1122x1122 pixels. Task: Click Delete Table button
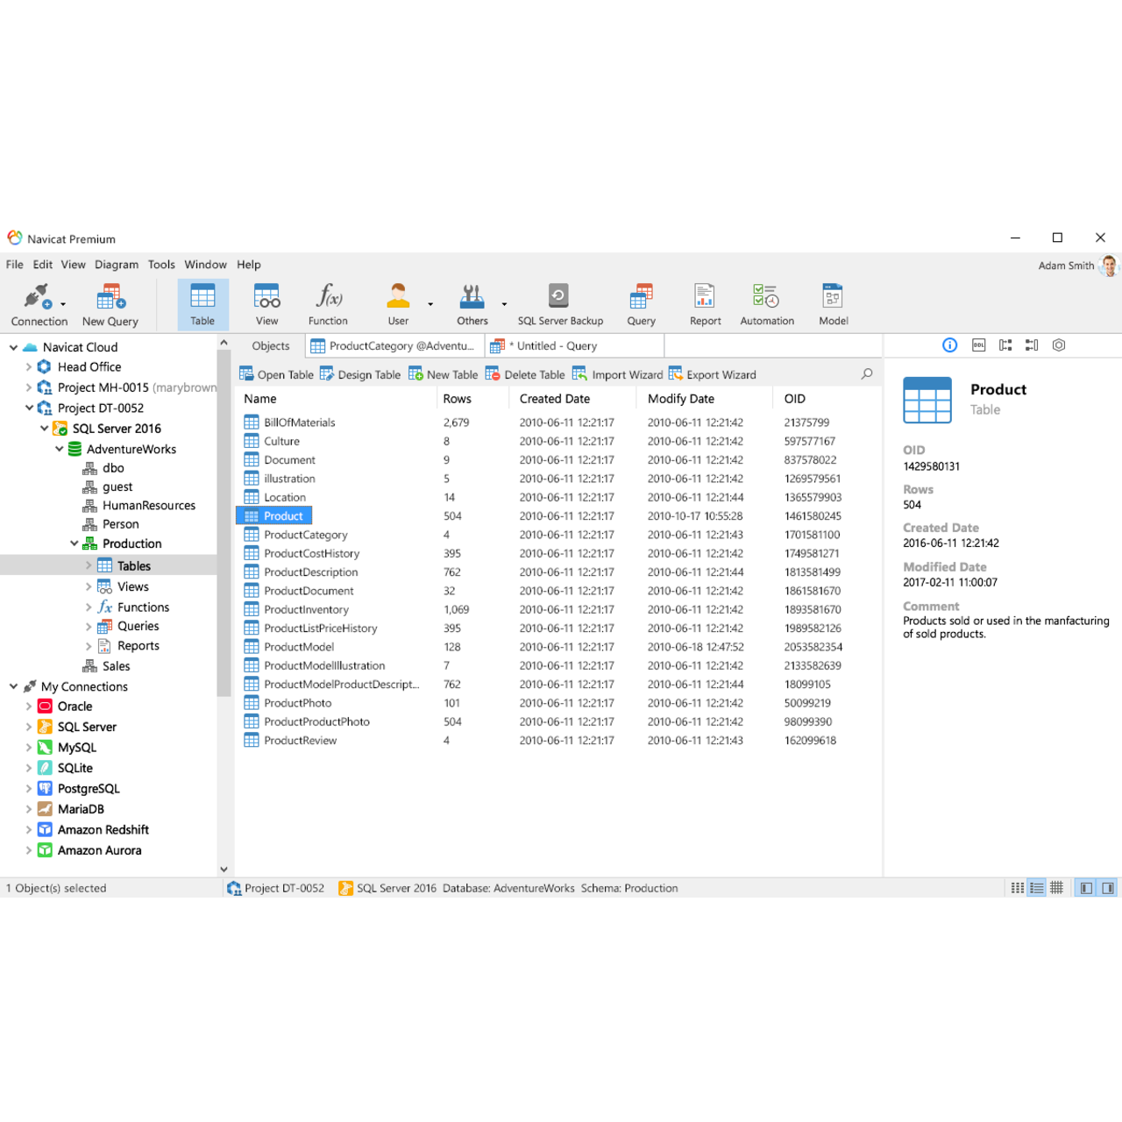(525, 374)
